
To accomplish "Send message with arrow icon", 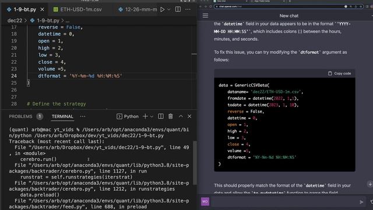I will tap(361, 202).
